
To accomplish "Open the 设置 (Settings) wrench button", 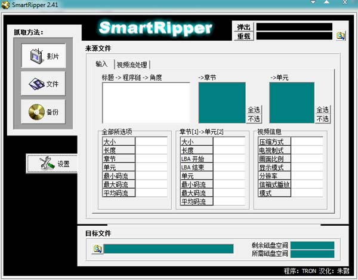I will (x=52, y=164).
